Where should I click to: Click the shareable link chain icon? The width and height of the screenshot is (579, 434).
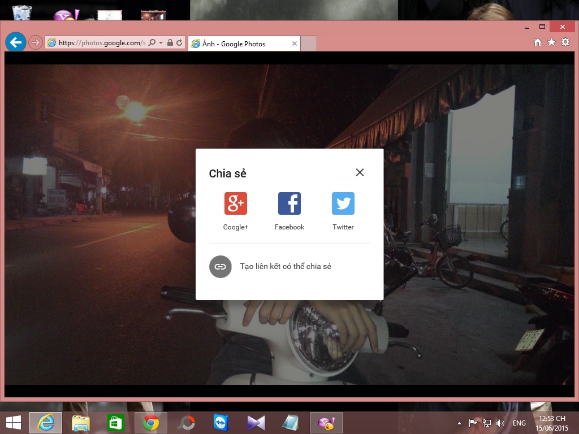tap(221, 267)
